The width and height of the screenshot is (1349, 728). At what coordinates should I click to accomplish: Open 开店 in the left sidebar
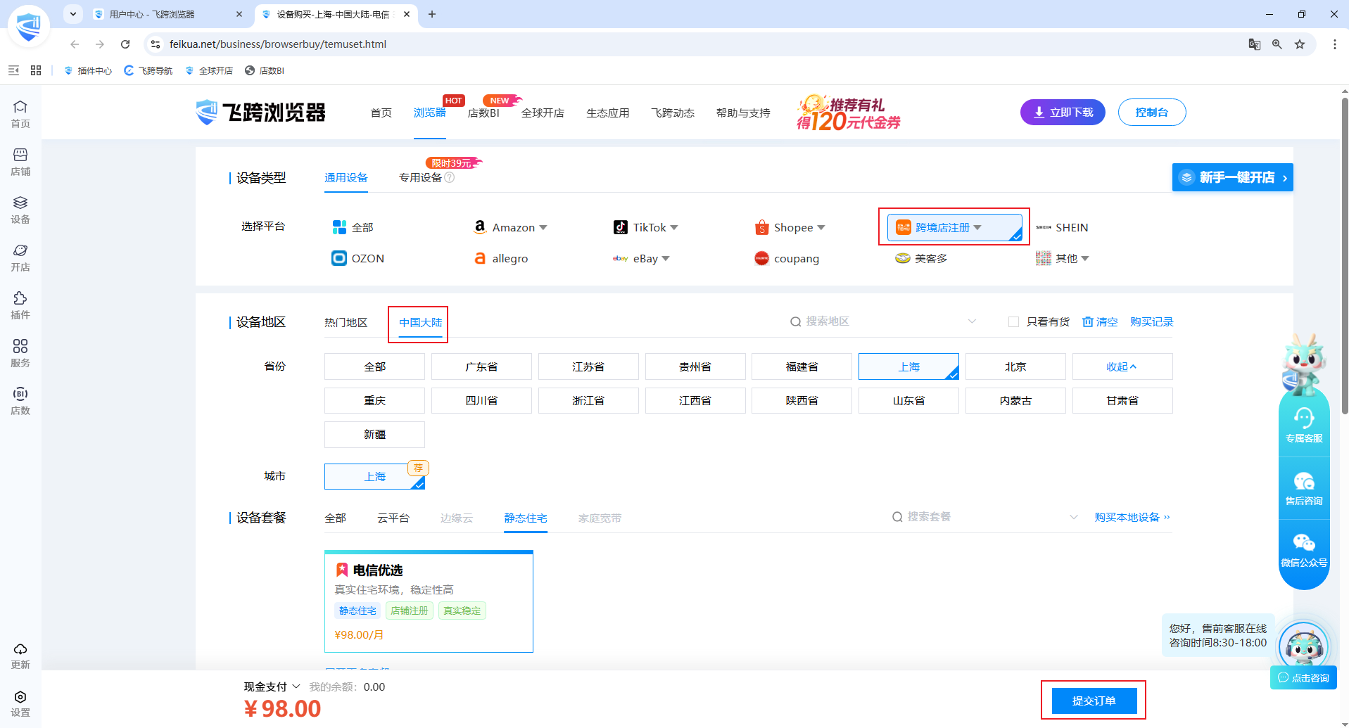pos(20,257)
